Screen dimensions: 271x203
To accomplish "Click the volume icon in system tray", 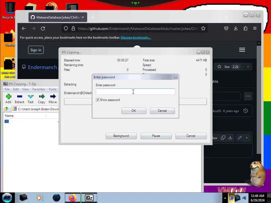I will pyautogui.click(x=244, y=198).
